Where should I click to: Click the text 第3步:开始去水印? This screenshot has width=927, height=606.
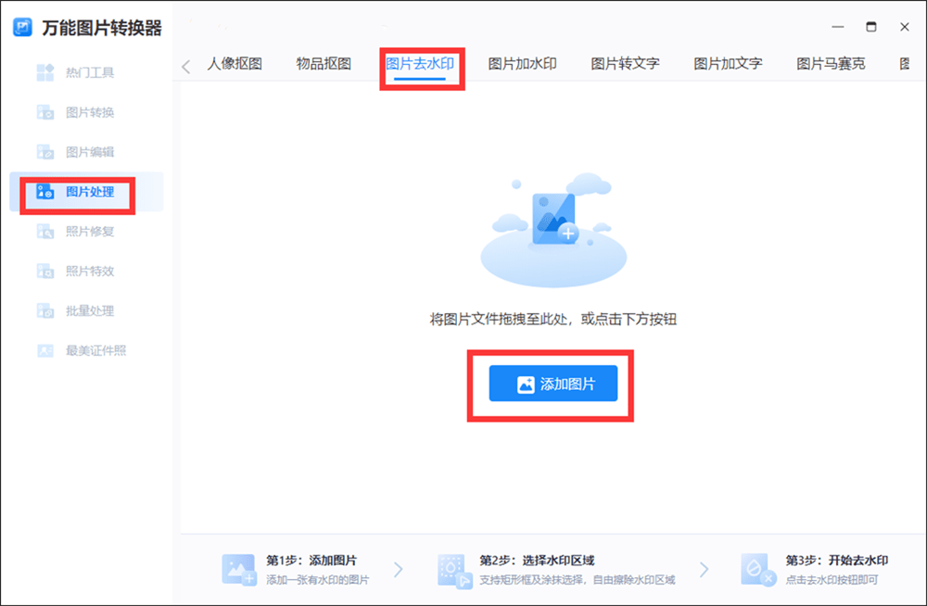pyautogui.click(x=836, y=561)
